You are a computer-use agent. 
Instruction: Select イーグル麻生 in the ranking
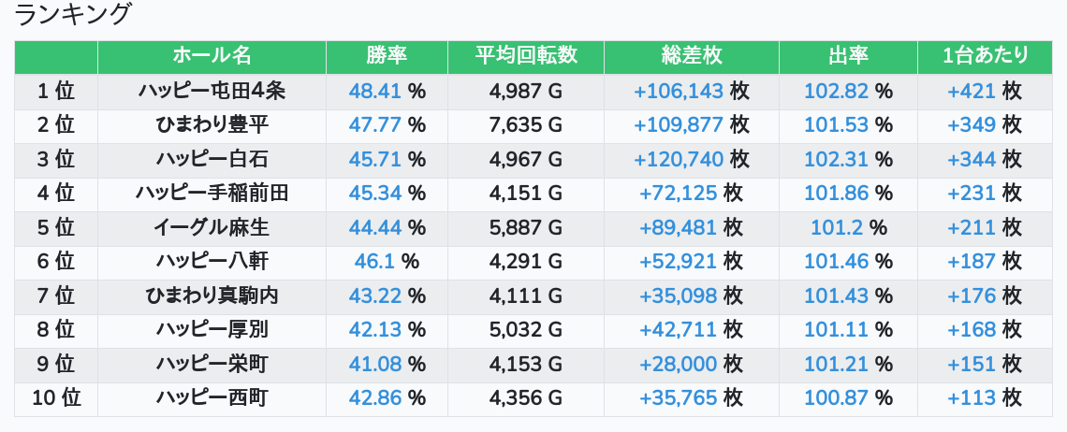212,227
